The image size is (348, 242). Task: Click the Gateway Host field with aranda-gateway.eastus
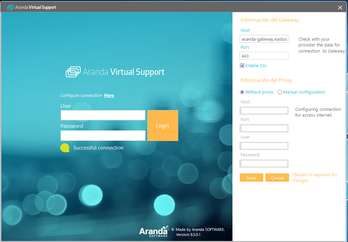(x=264, y=39)
